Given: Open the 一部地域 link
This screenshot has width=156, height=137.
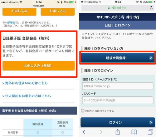Looking at the screenshot, I should click(10, 22).
